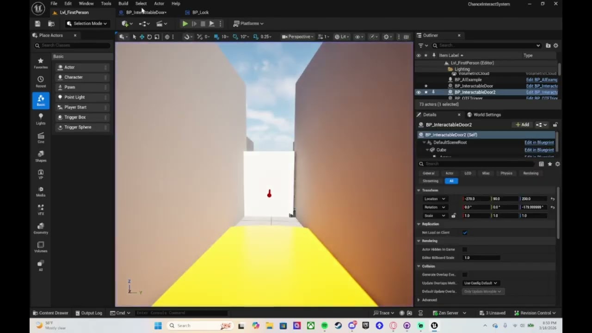Select BP_AIExample in the Outliner
Viewport: 592px width, 333px height.
[x=468, y=80]
